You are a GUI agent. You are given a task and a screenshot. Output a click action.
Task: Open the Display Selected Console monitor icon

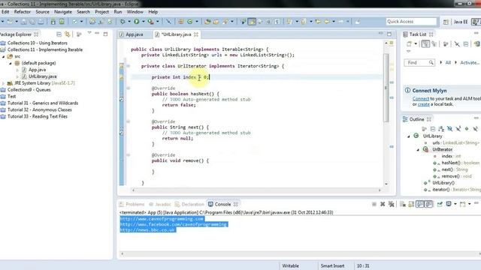click(449, 204)
